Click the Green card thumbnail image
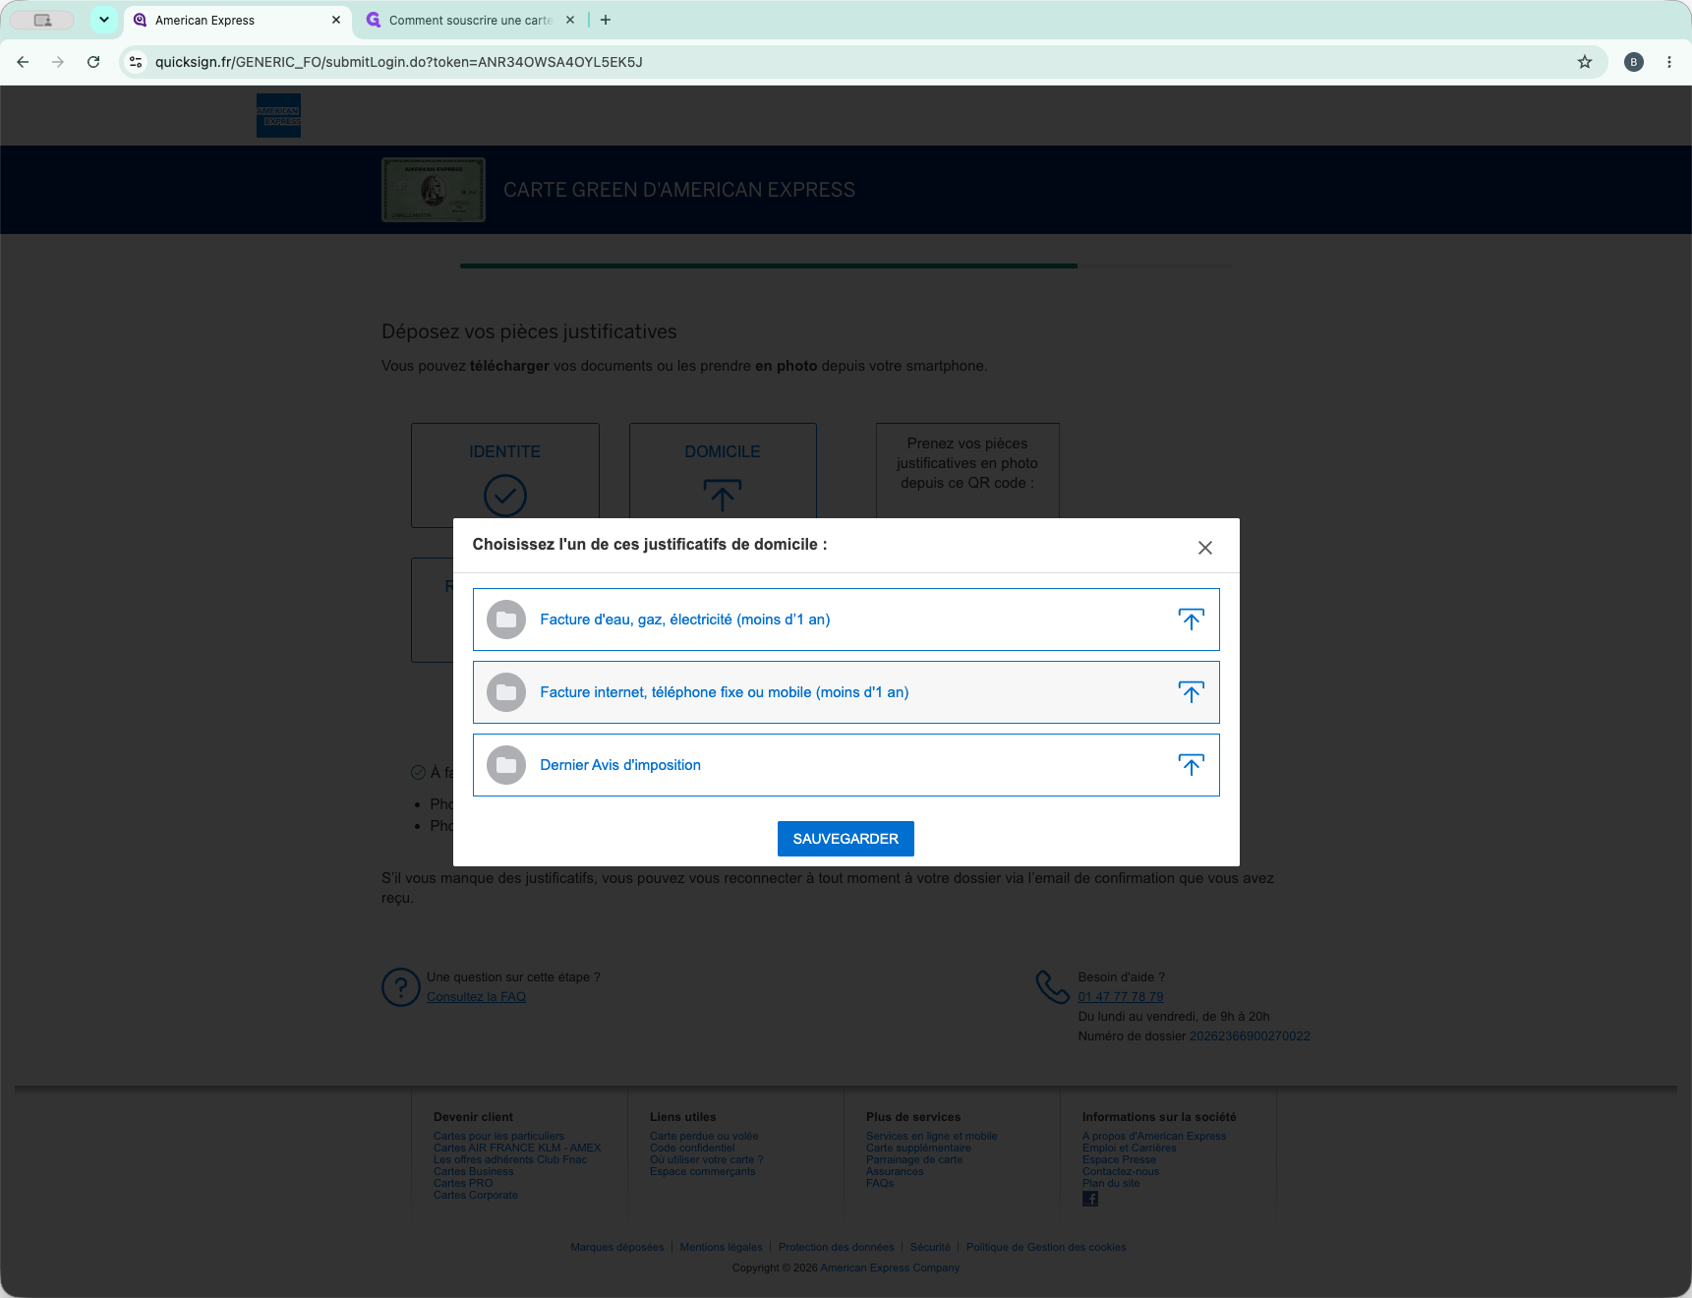Viewport: 1692px width, 1298px height. (434, 190)
